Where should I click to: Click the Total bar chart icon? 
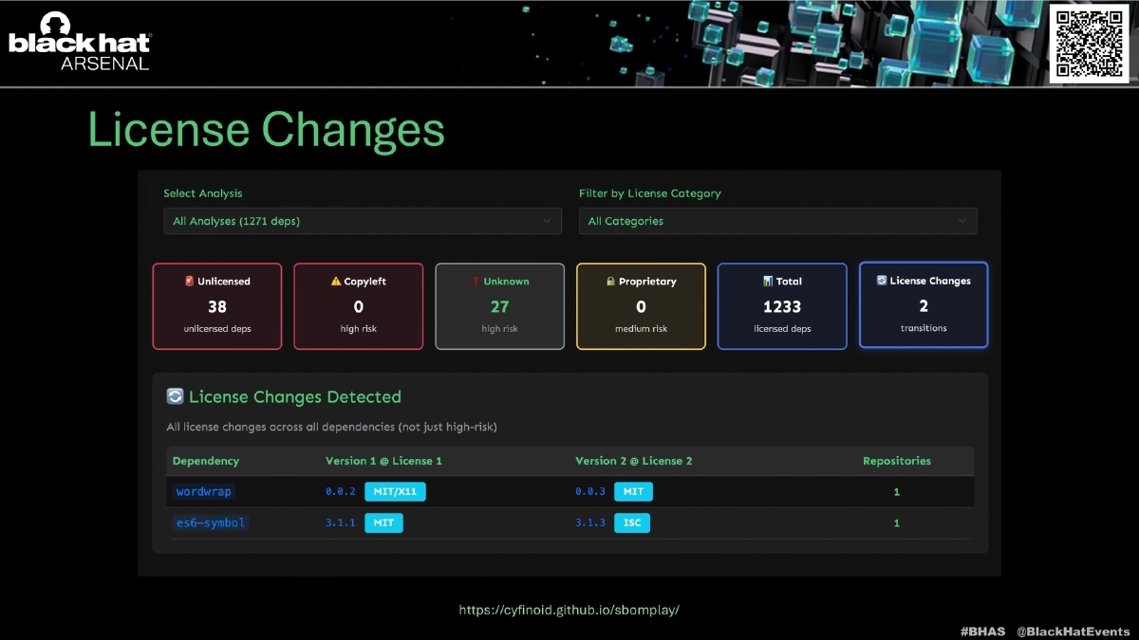click(x=768, y=282)
